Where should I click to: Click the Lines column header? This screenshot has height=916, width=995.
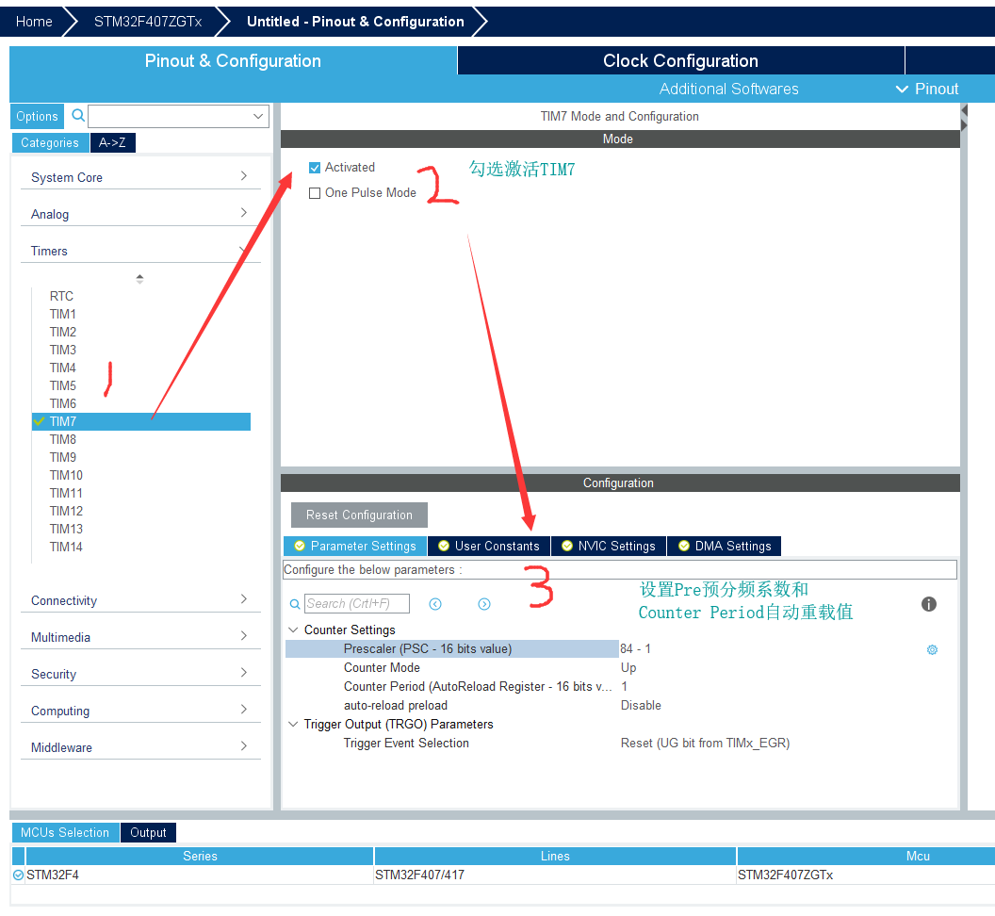click(x=555, y=856)
